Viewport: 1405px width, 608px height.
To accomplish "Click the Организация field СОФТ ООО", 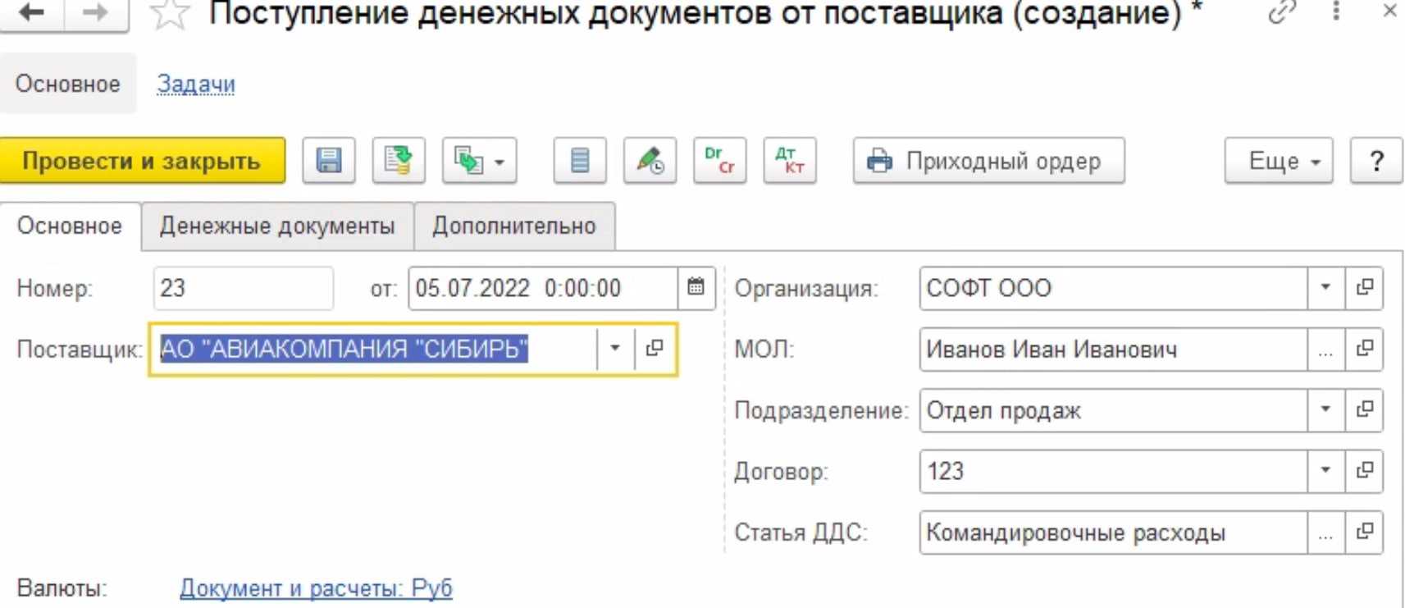I will tap(1113, 288).
